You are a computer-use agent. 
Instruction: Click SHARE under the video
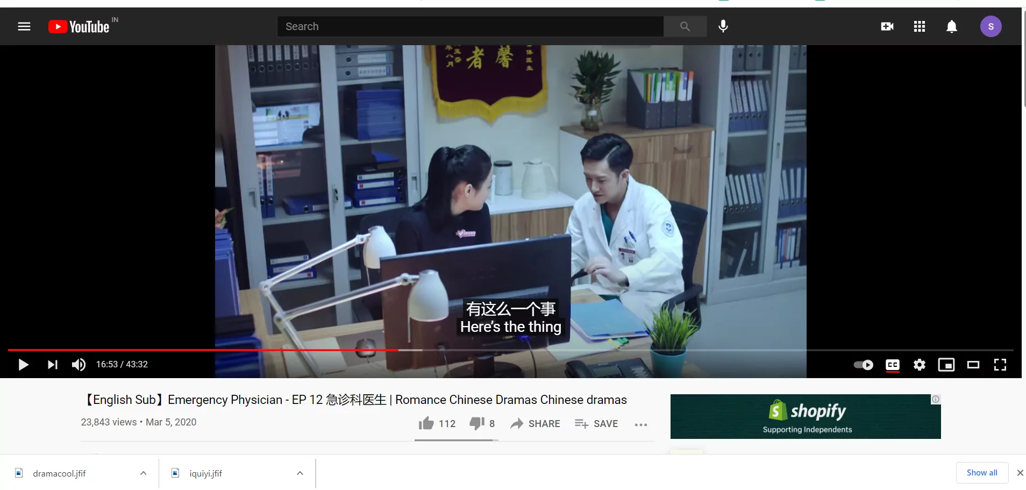click(x=535, y=424)
